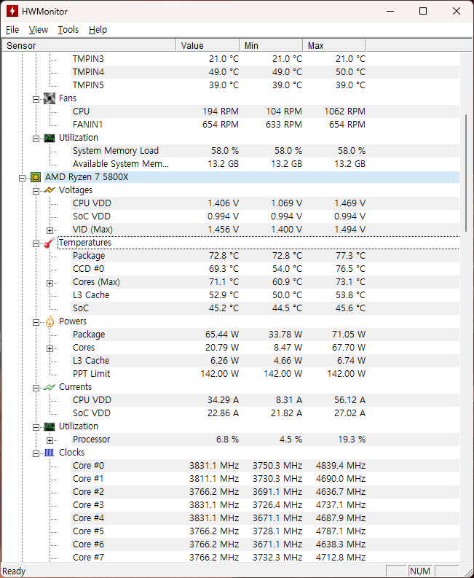Collapse the Fans group

[36, 99]
